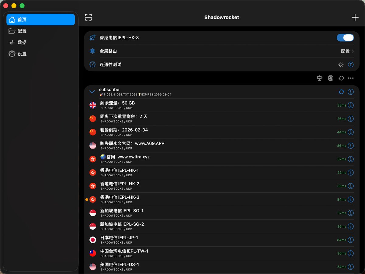This screenshot has height=274, width=365.
Task: Open info for 新加坡电信 IEPL-SG-2
Action: (x=351, y=227)
